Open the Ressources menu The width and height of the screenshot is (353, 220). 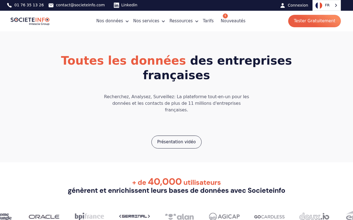point(181,21)
